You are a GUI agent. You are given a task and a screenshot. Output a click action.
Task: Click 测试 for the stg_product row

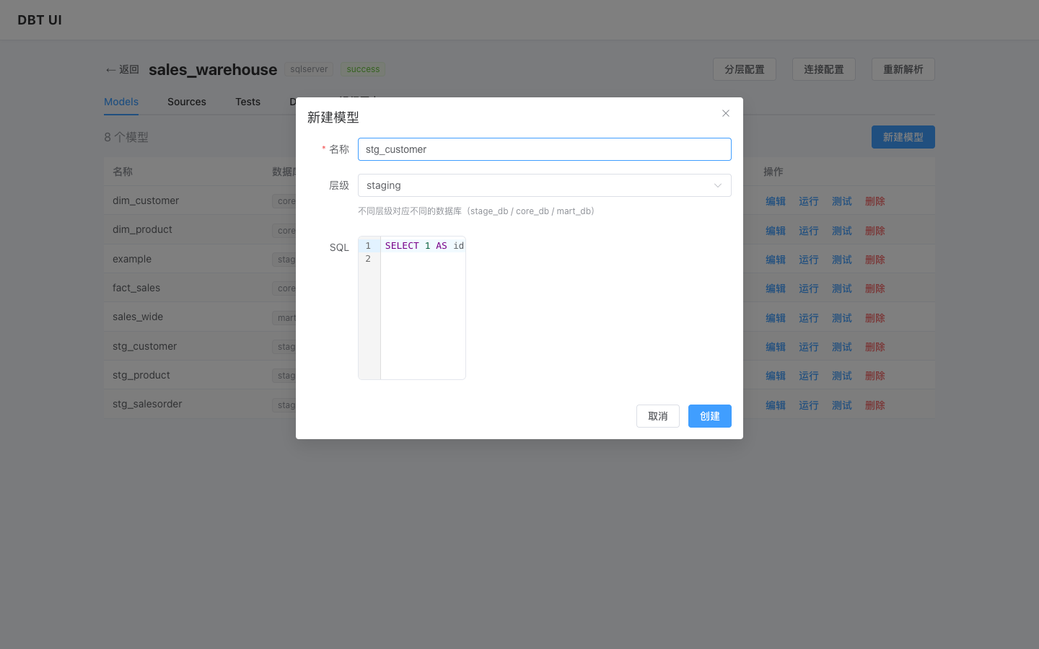842,376
